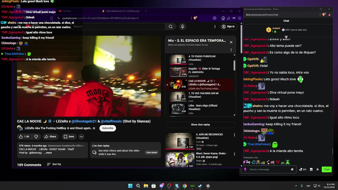
Task: Open Kick chat settings gear
Action: [x=317, y=169]
